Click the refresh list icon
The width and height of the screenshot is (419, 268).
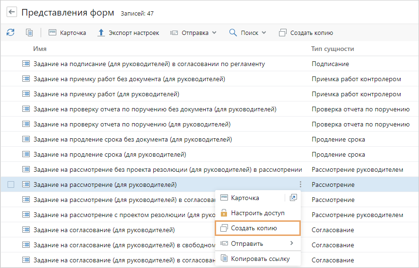tap(10, 33)
